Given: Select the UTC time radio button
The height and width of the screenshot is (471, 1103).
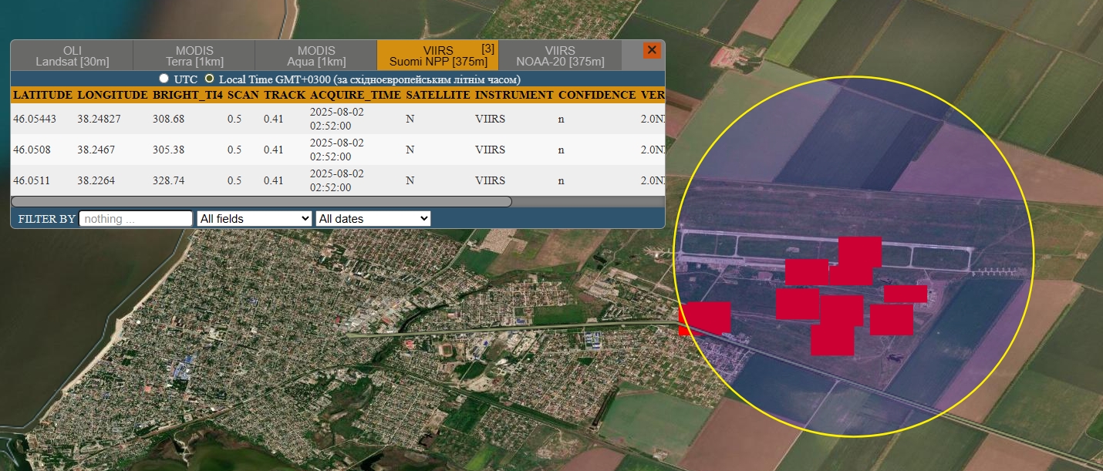Looking at the screenshot, I should tap(164, 78).
